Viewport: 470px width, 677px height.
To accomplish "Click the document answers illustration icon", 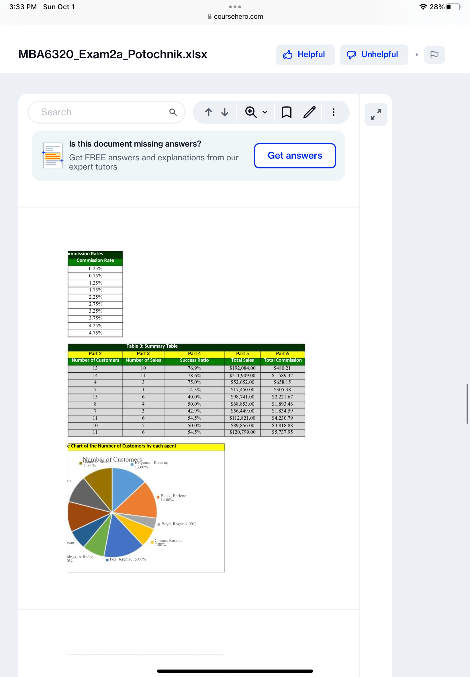I will (x=53, y=155).
